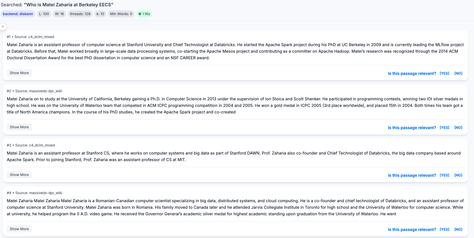This screenshot has height=238, width=474.
Task: Click the threads: 128 chip
Action: [x=80, y=14]
